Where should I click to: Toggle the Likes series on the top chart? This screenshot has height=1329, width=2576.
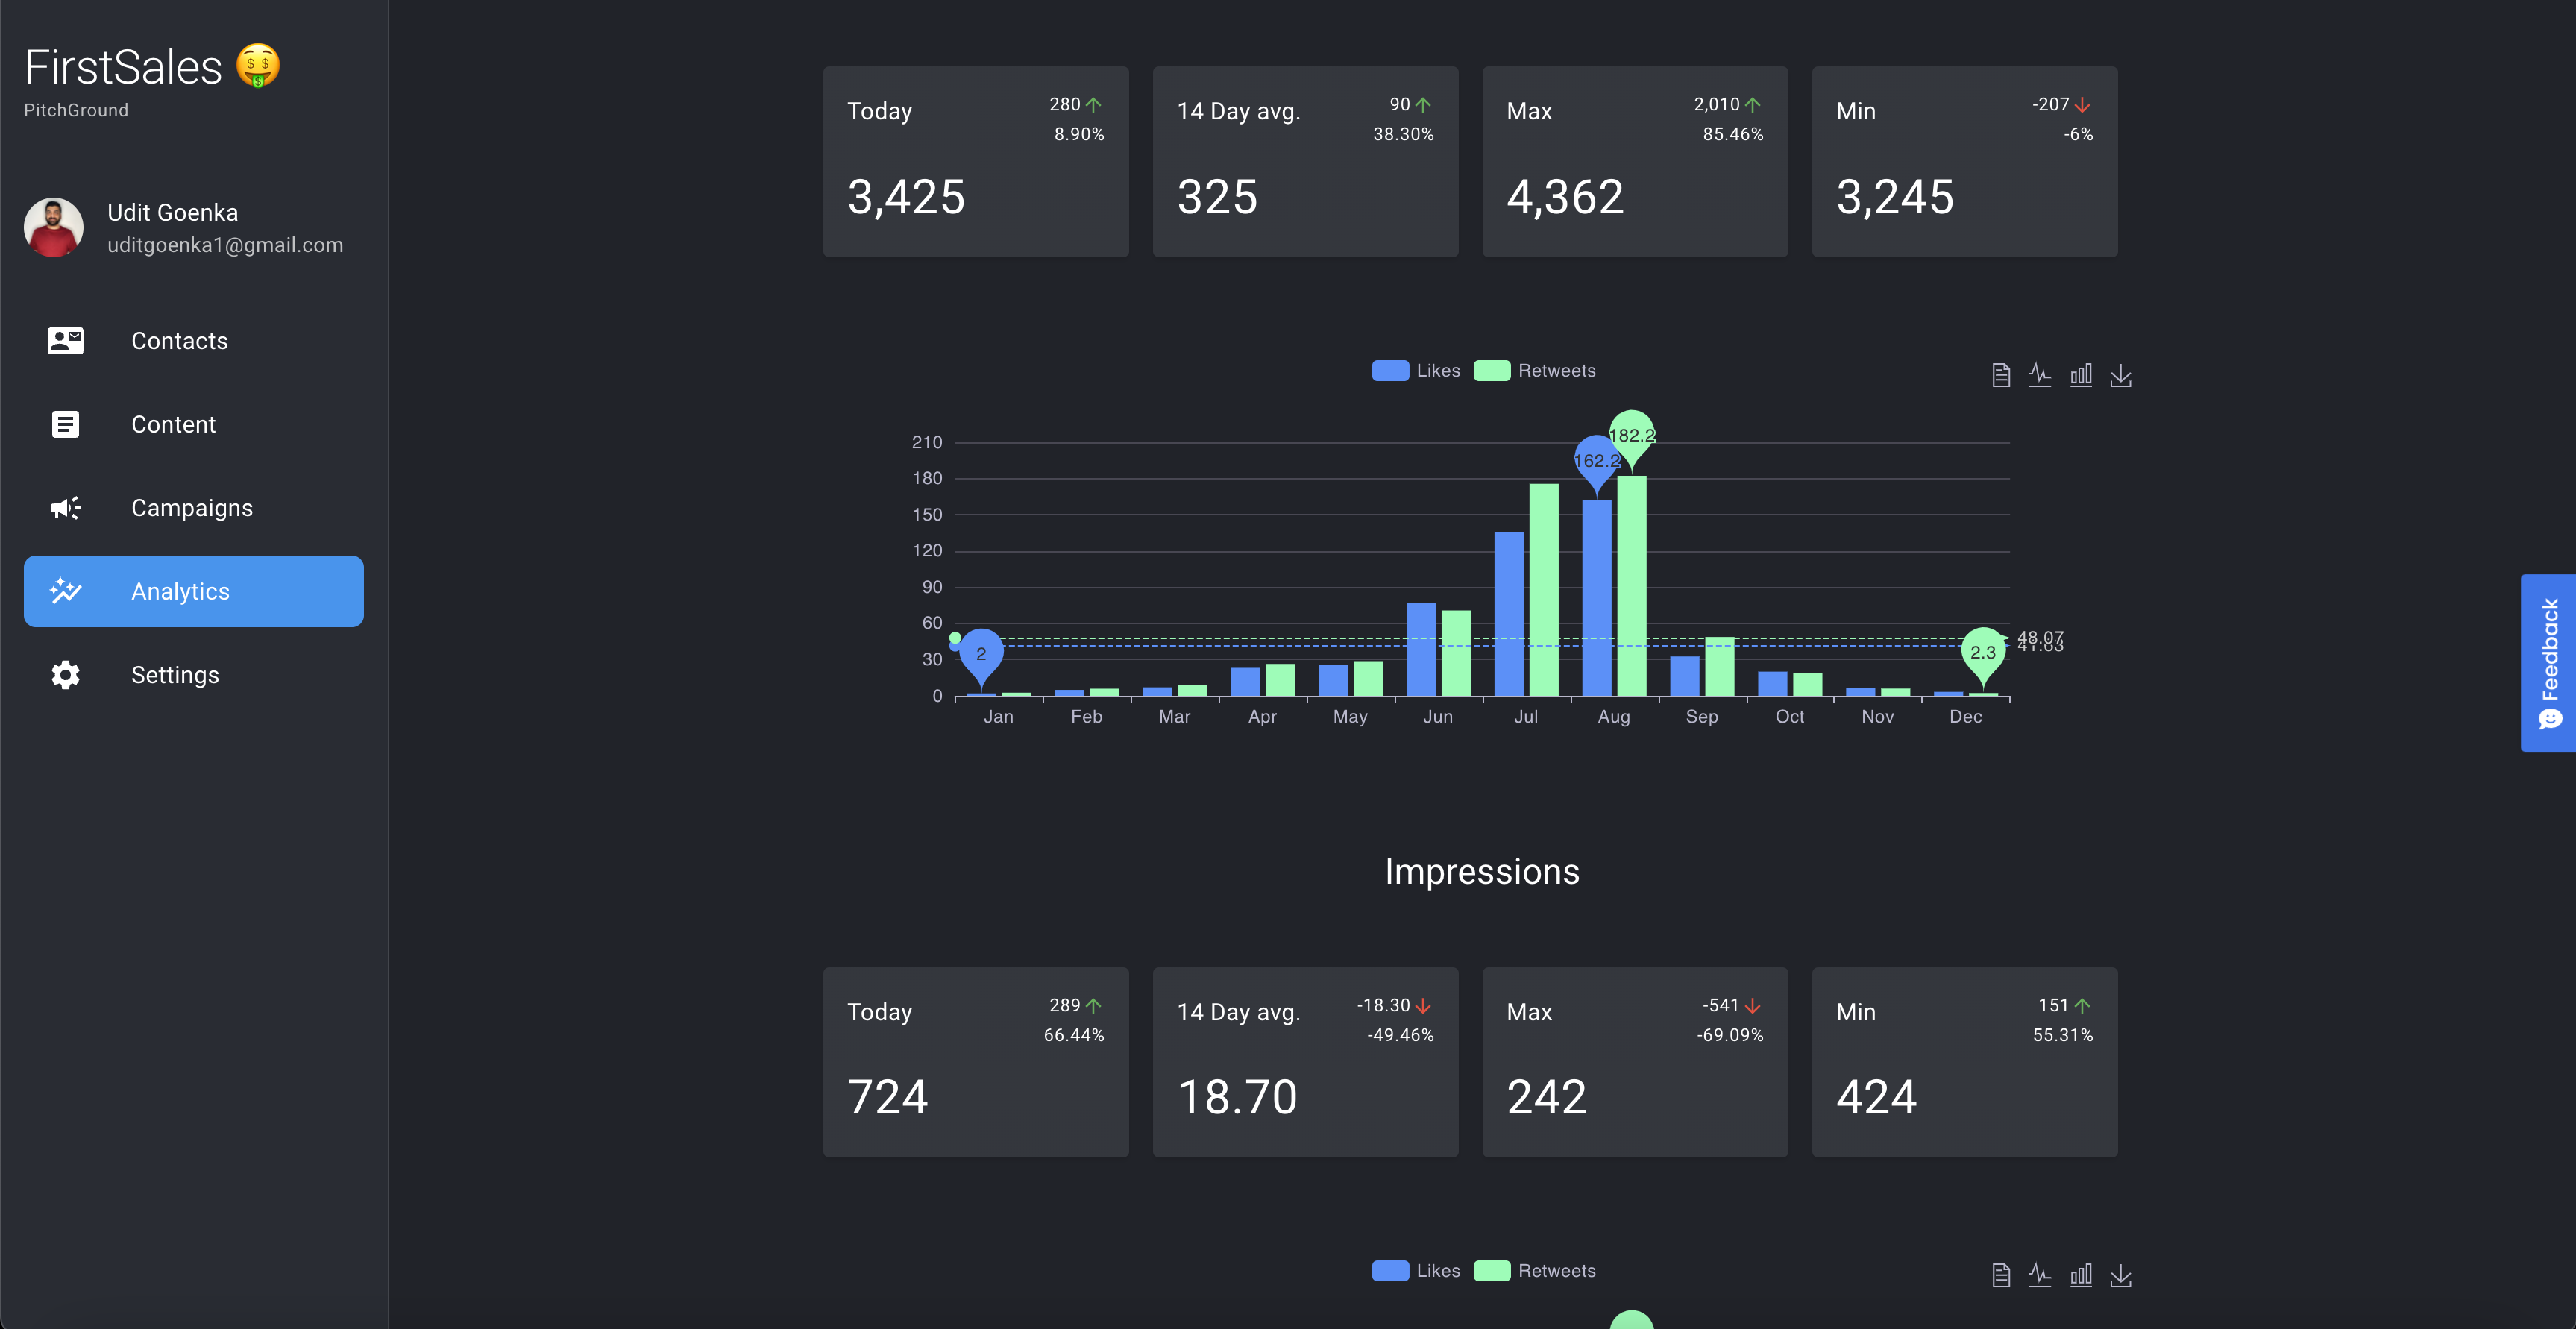click(x=1416, y=370)
